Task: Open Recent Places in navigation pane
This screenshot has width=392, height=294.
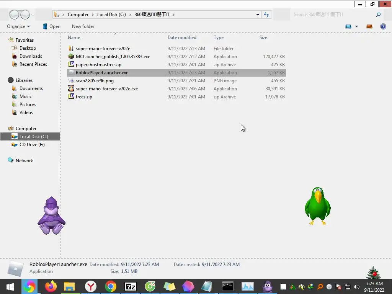Action: point(33,64)
